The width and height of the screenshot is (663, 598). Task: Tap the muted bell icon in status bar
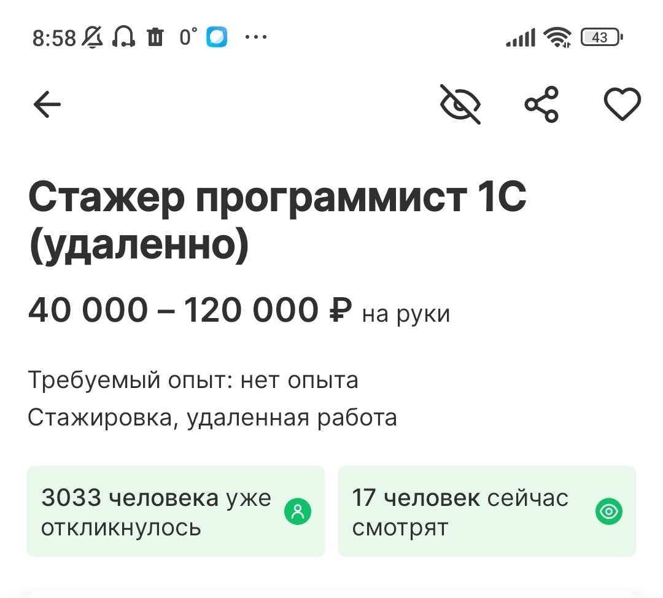click(x=93, y=38)
